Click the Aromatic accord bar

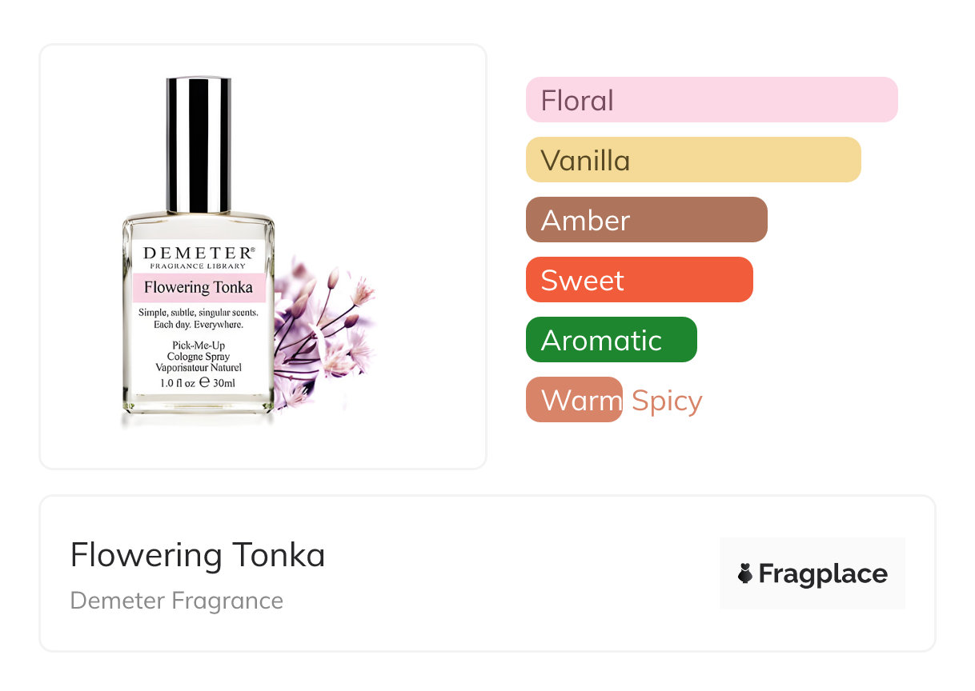point(612,340)
